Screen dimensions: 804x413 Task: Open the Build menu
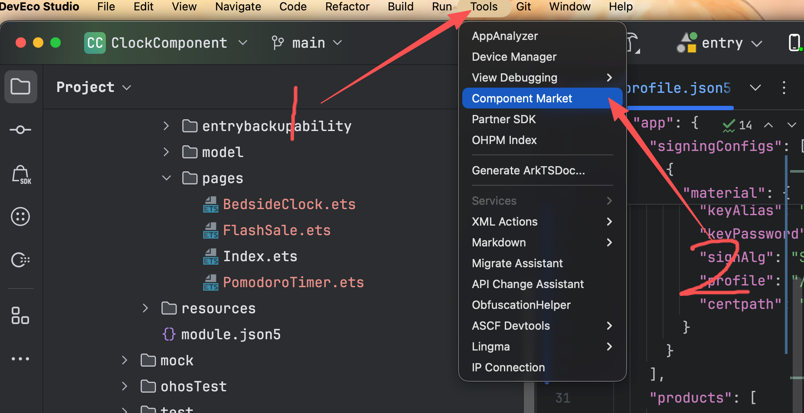(401, 7)
